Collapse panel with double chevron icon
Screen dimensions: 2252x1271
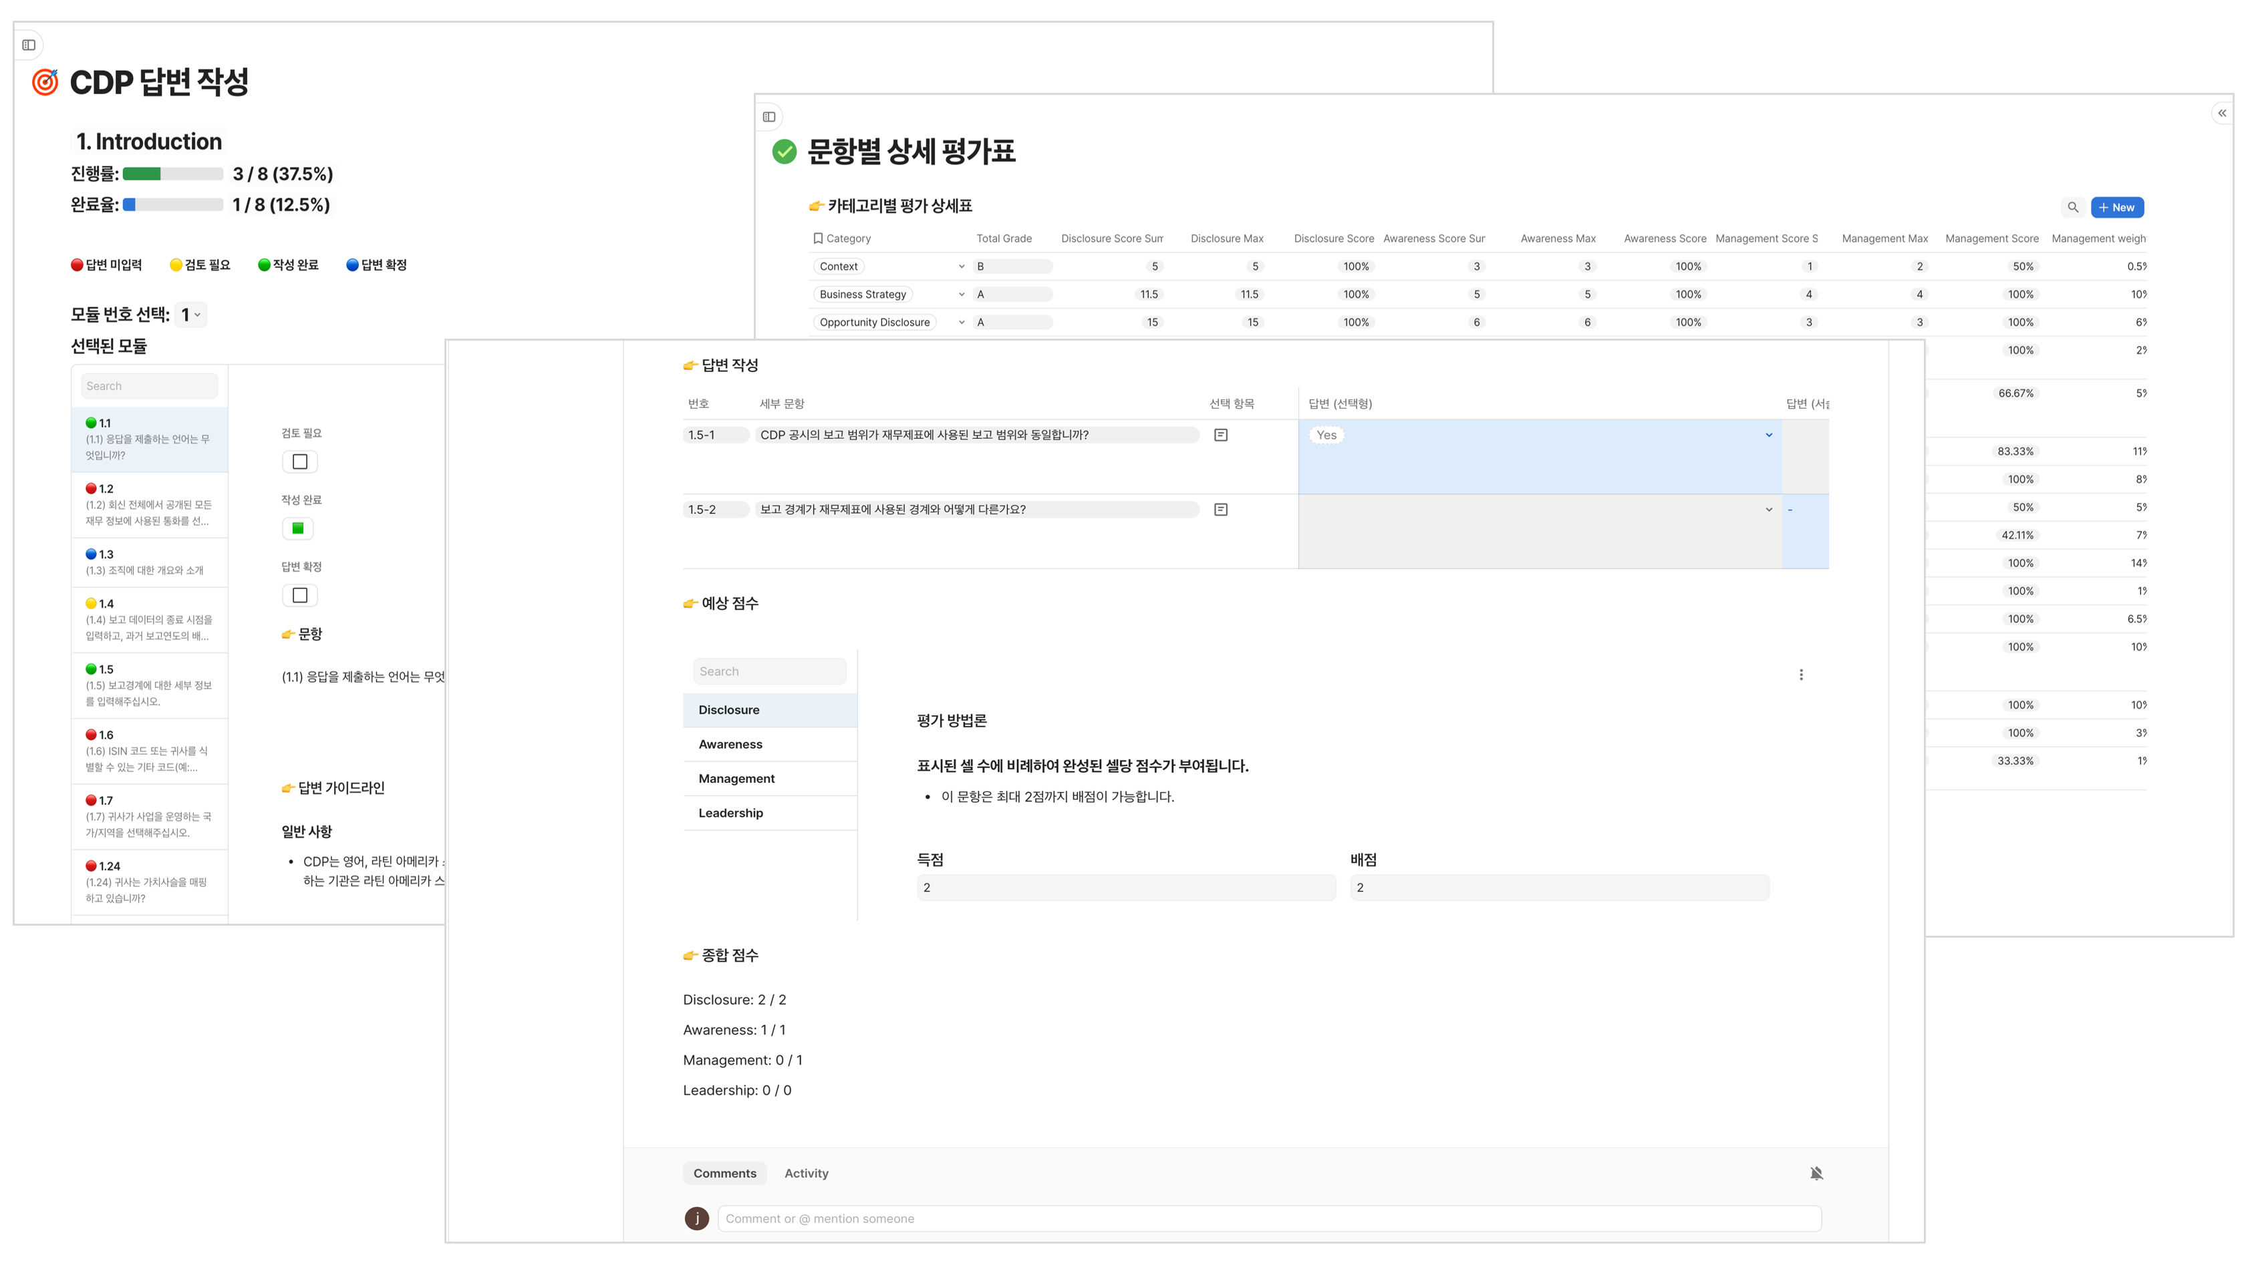(x=2221, y=114)
